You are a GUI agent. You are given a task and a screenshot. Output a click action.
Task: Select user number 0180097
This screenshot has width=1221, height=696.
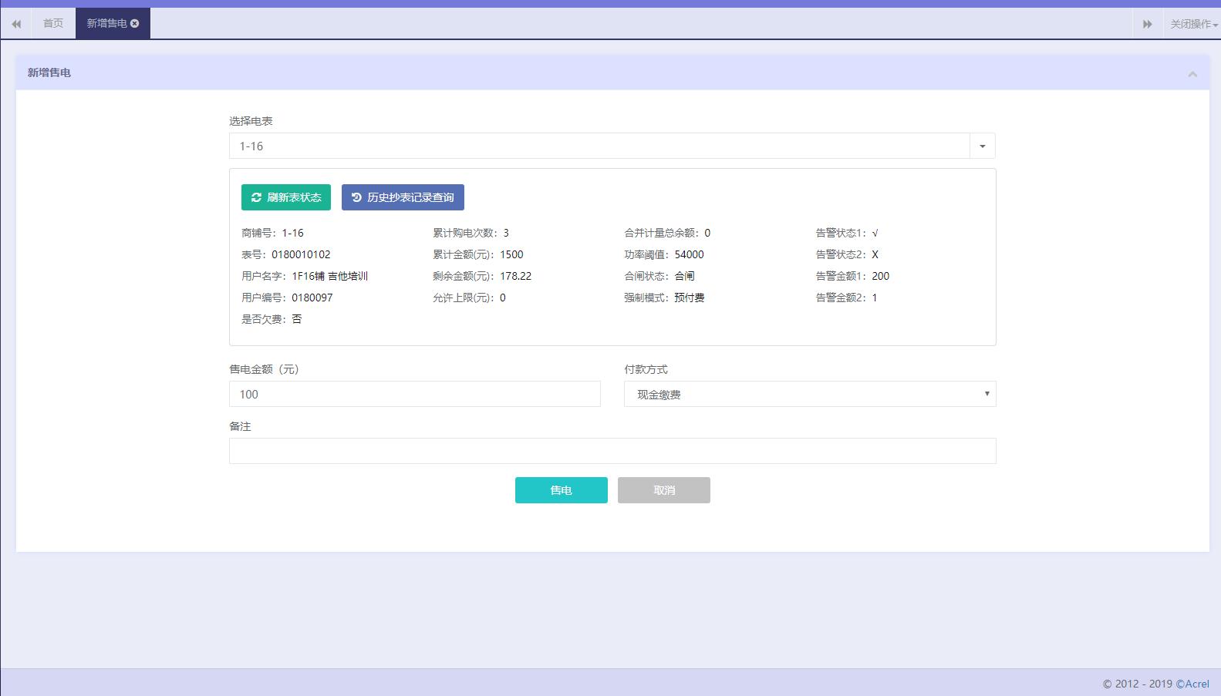point(312,298)
